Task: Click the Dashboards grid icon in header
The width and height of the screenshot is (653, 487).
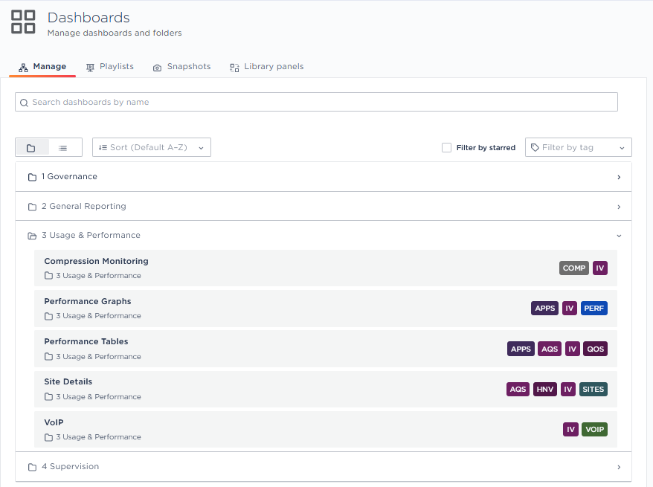Action: click(23, 22)
